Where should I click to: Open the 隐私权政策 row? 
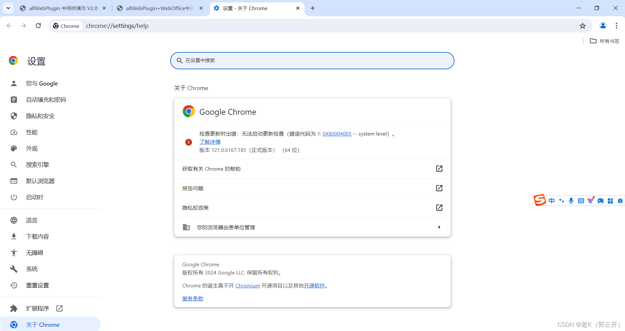(x=312, y=208)
